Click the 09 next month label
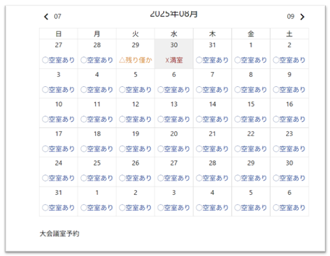The height and width of the screenshot is (256, 330). tap(290, 16)
